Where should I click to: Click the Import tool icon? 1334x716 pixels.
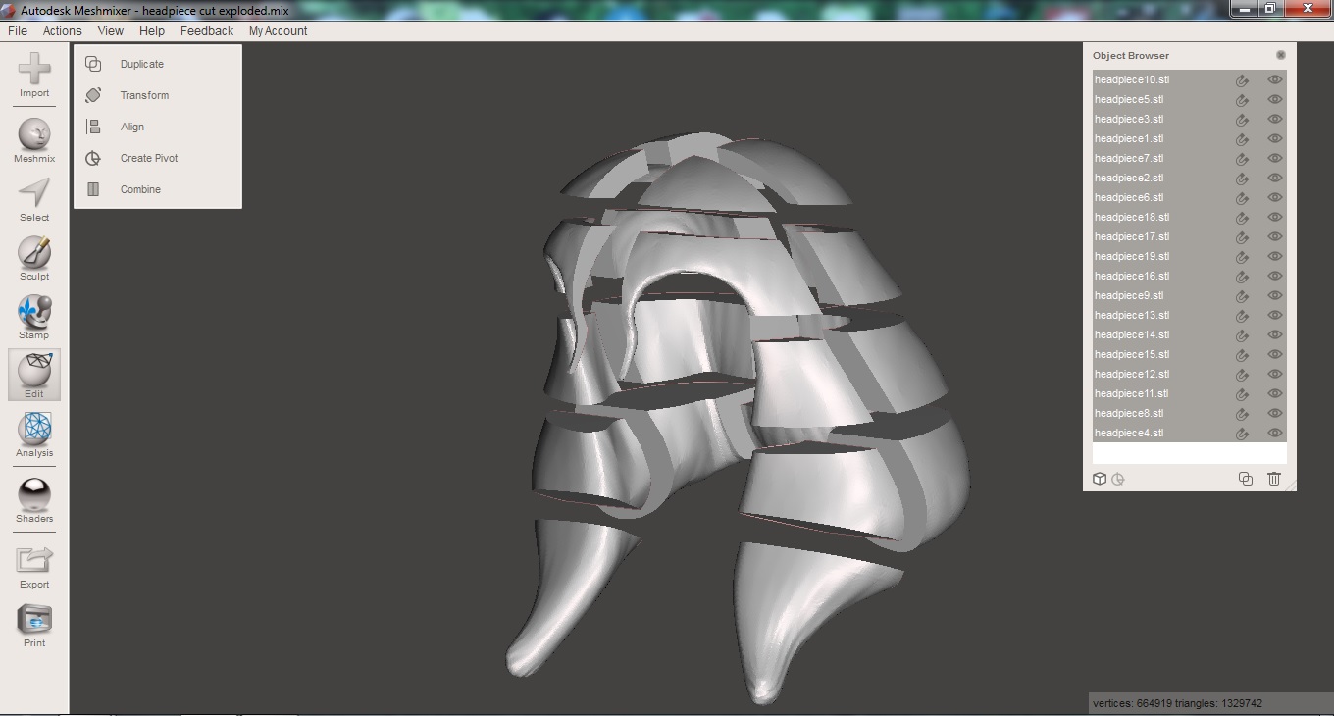point(34,69)
